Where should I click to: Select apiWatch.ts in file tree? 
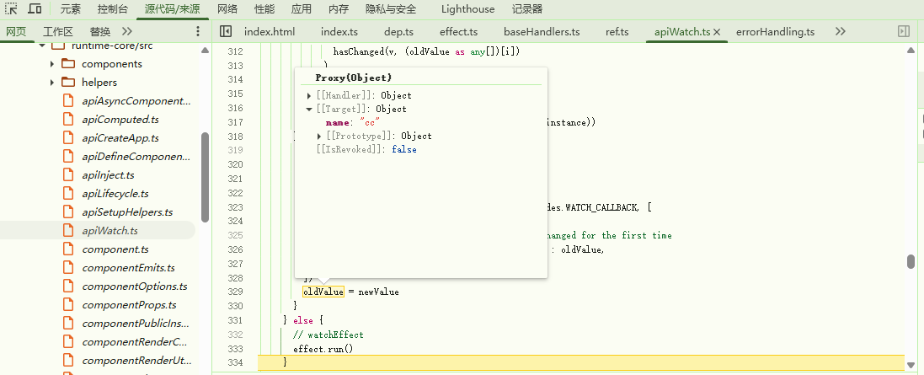click(109, 231)
